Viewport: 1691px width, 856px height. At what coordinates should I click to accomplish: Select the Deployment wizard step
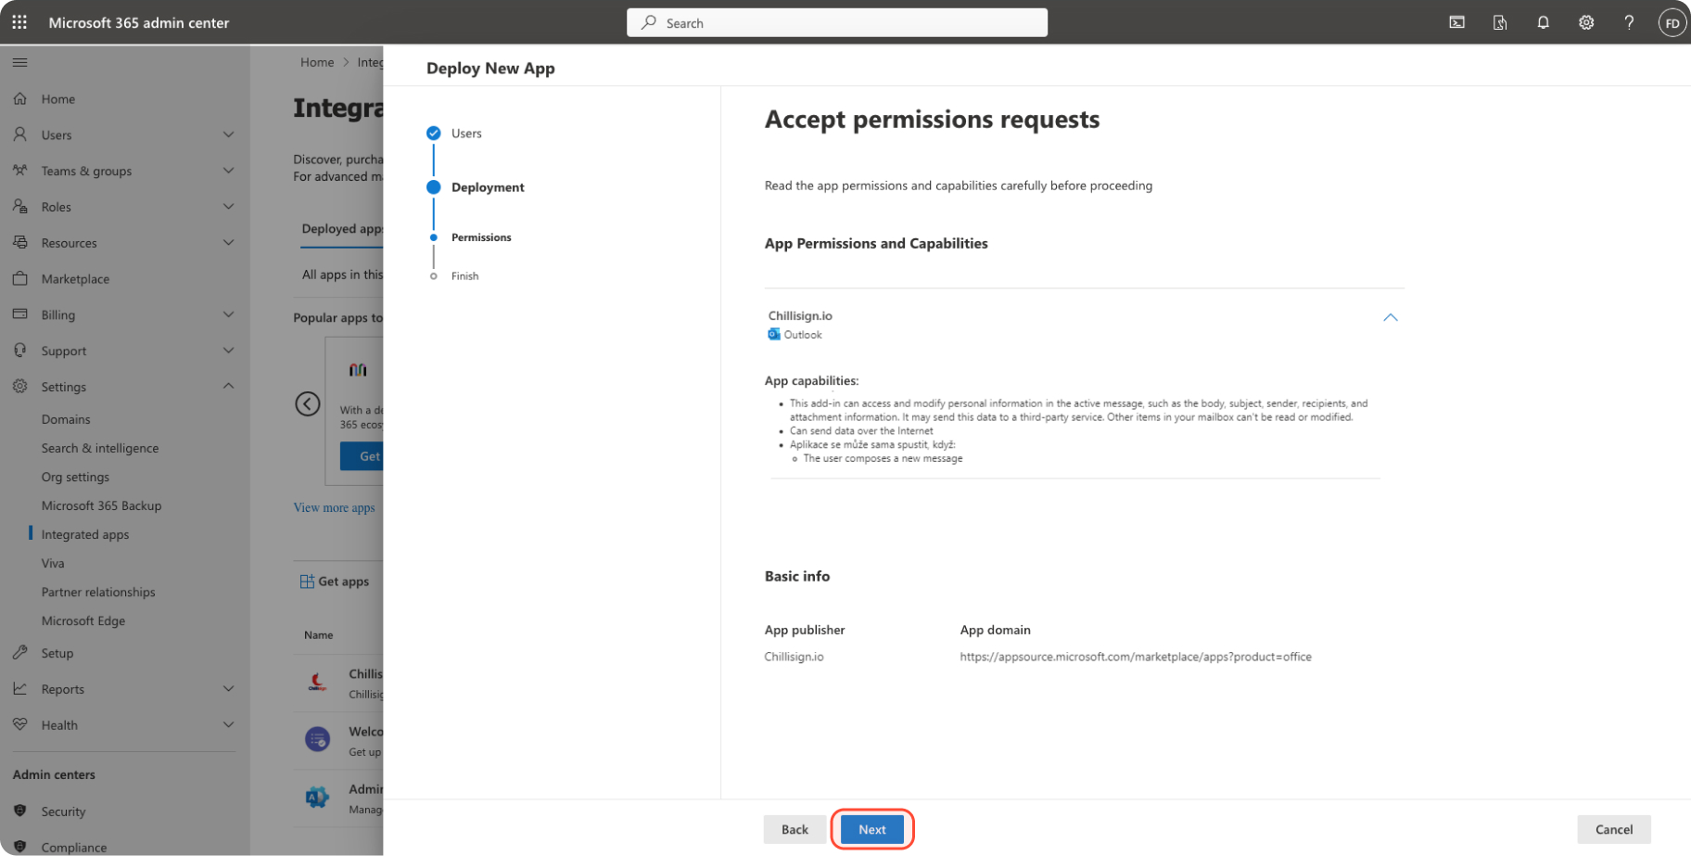click(488, 187)
